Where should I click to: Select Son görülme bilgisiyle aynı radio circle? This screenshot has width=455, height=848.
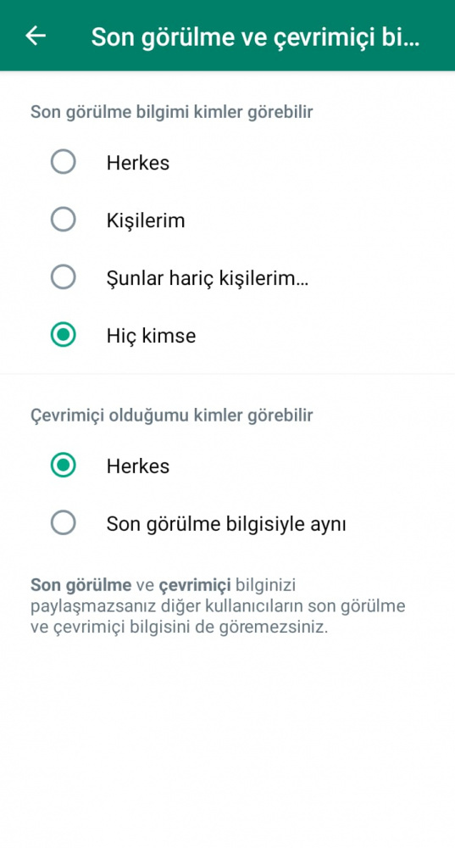[64, 523]
